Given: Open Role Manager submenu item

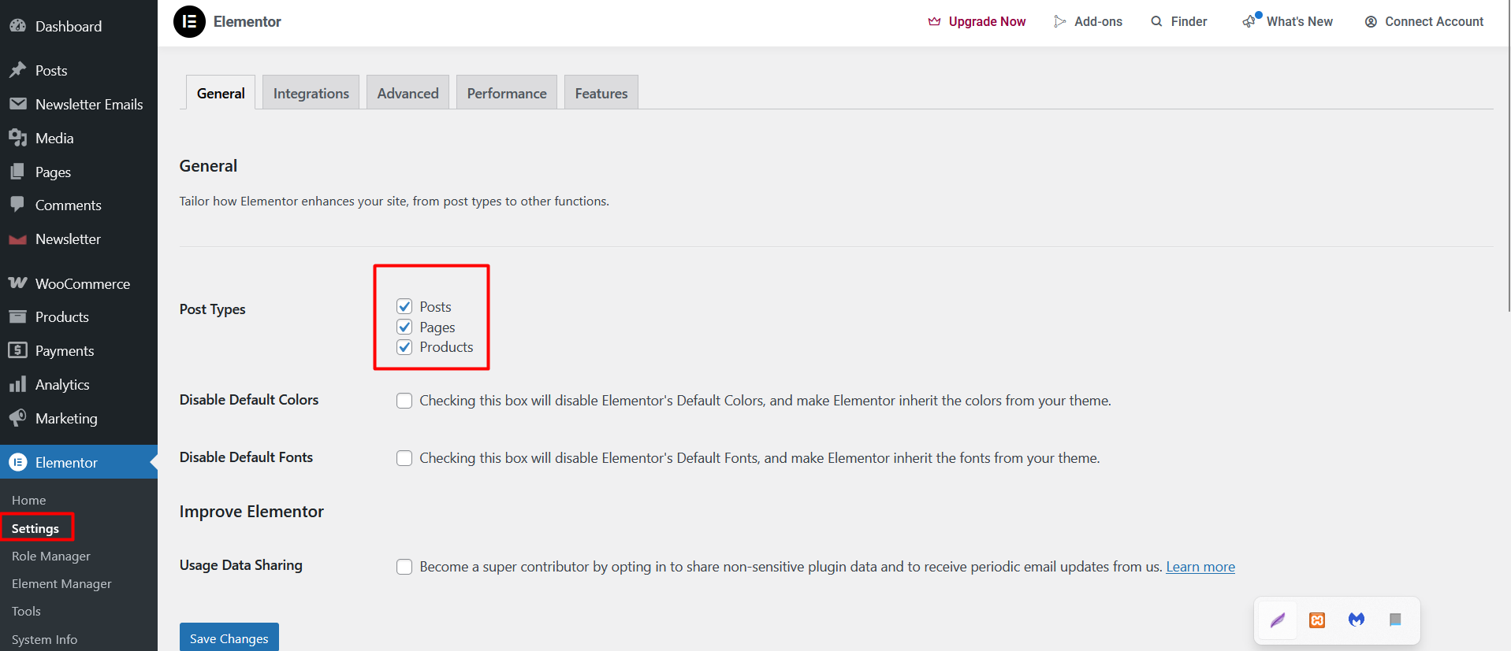Looking at the screenshot, I should 51,556.
